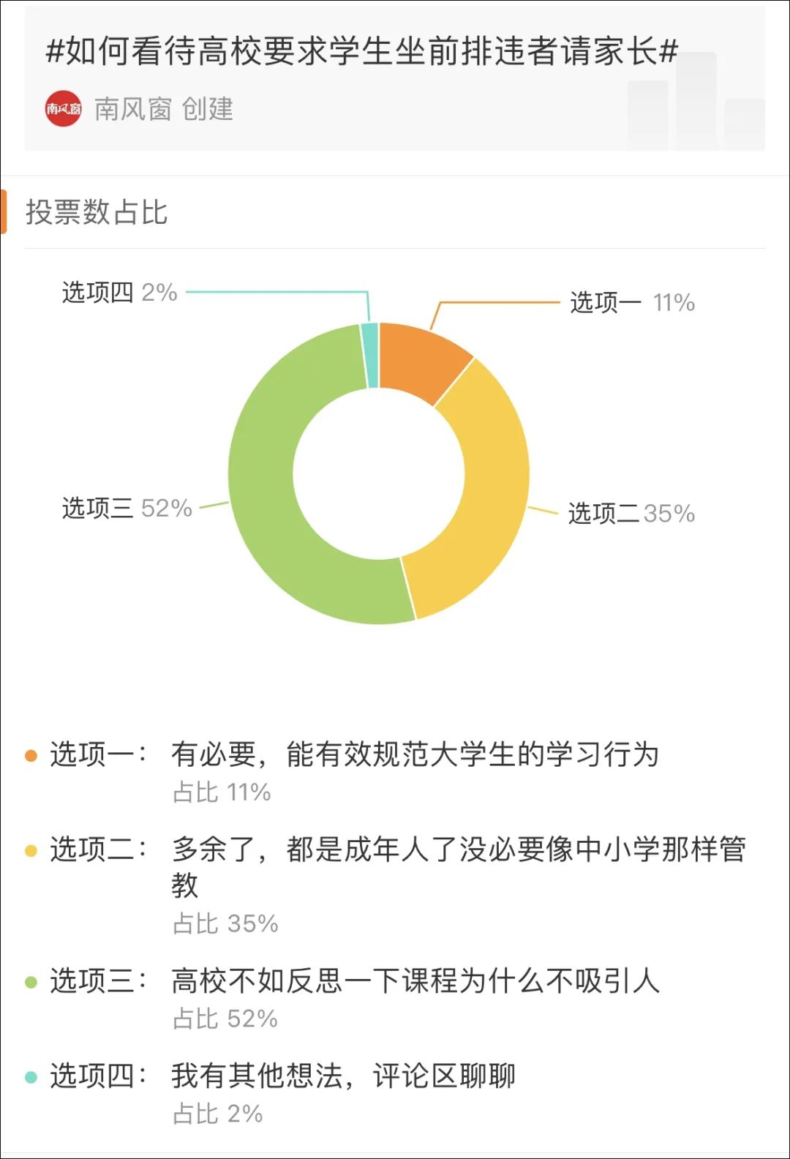
Task: Click the 选项三 52% chart label
Action: [x=127, y=508]
